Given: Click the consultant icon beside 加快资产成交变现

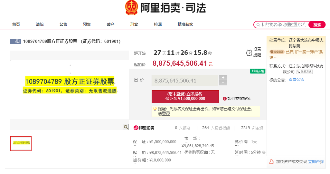Looking at the screenshot, I should click(x=272, y=161).
